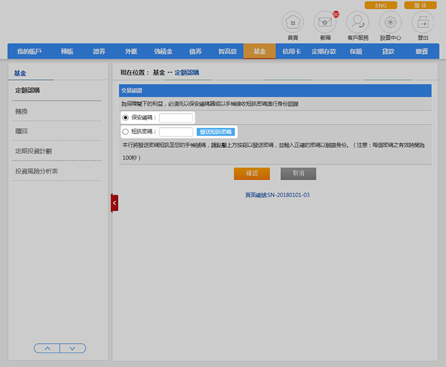
Task: Select 定期投資計劃 in the sidebar
Action: coord(33,151)
